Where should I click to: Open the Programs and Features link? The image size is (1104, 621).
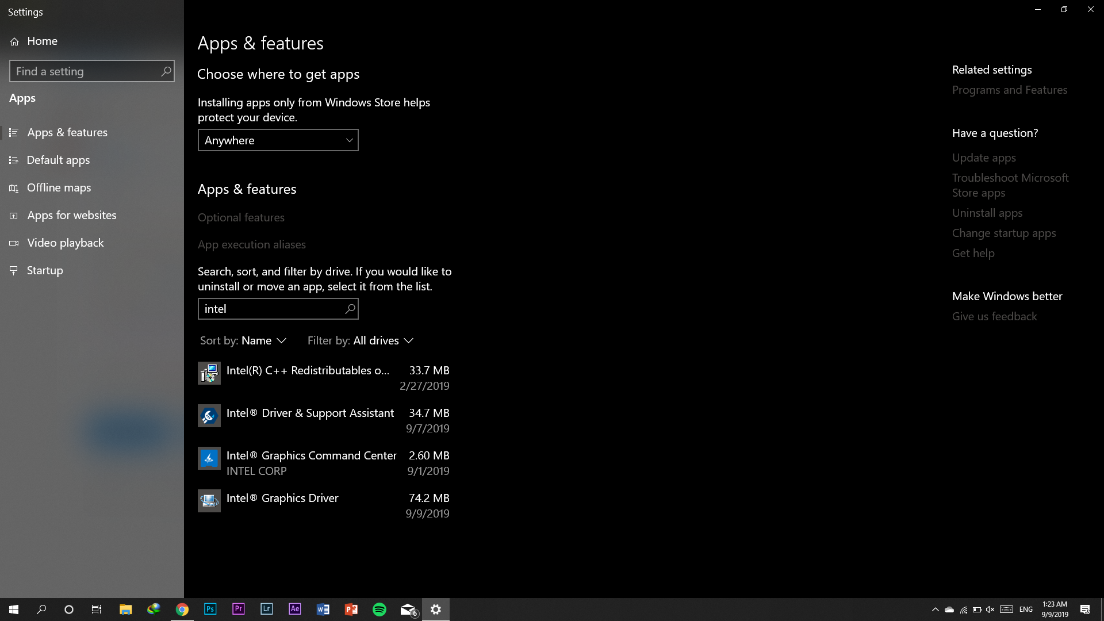pyautogui.click(x=1009, y=90)
